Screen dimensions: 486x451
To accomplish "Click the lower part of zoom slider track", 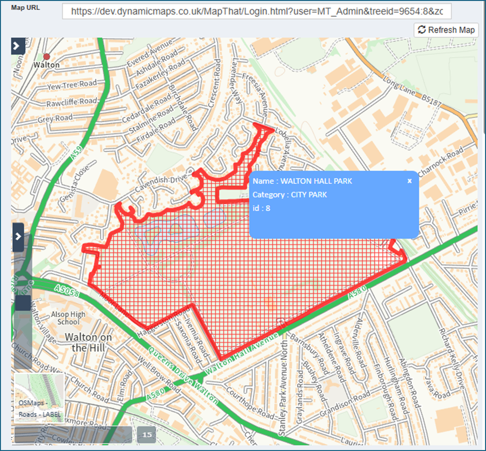I will tap(23, 341).
